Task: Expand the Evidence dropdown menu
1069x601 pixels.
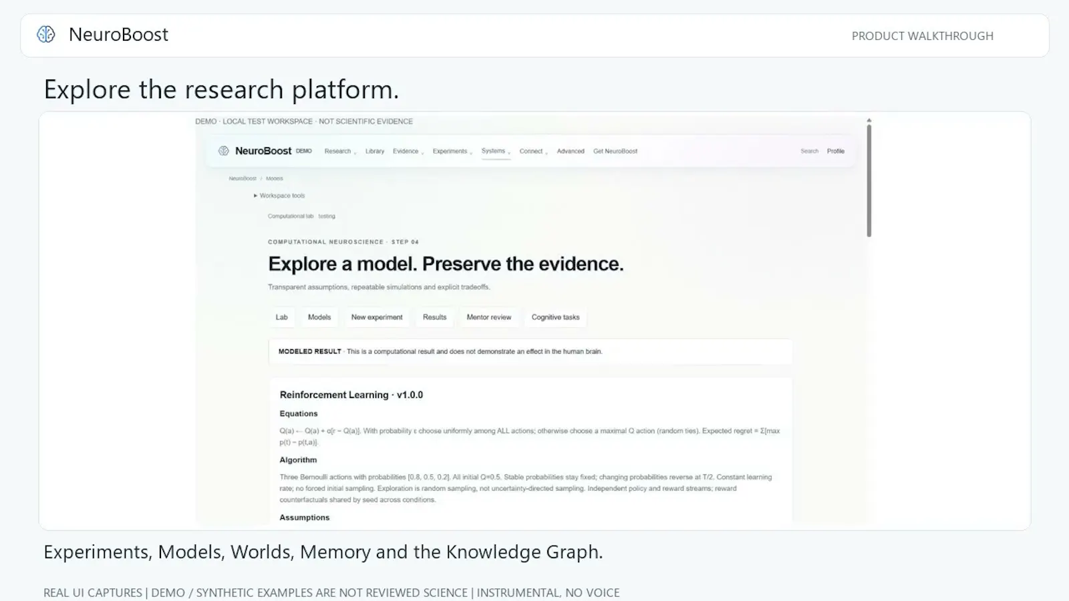Action: [408, 152]
